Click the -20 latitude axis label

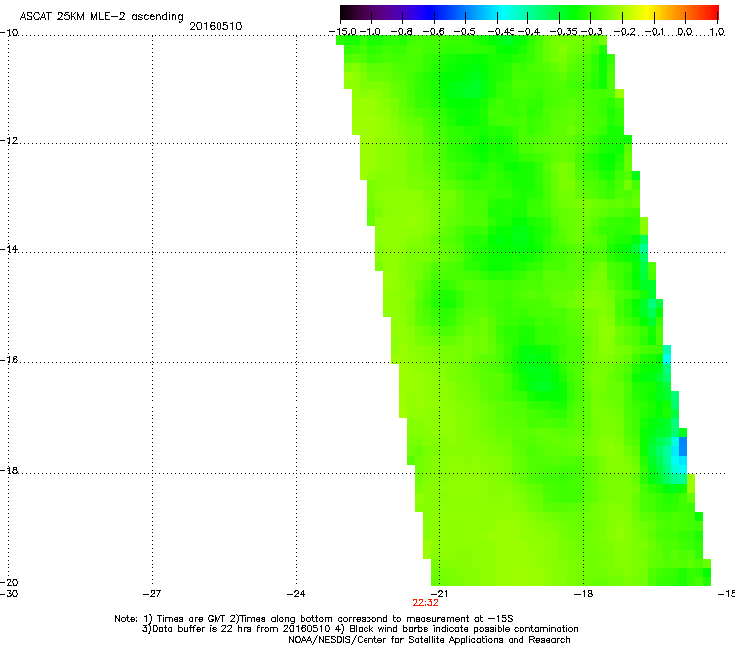[x=9, y=582]
